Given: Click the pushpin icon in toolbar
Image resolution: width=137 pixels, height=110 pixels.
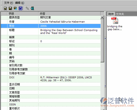Looking at the screenshot, I should pos(27,8).
